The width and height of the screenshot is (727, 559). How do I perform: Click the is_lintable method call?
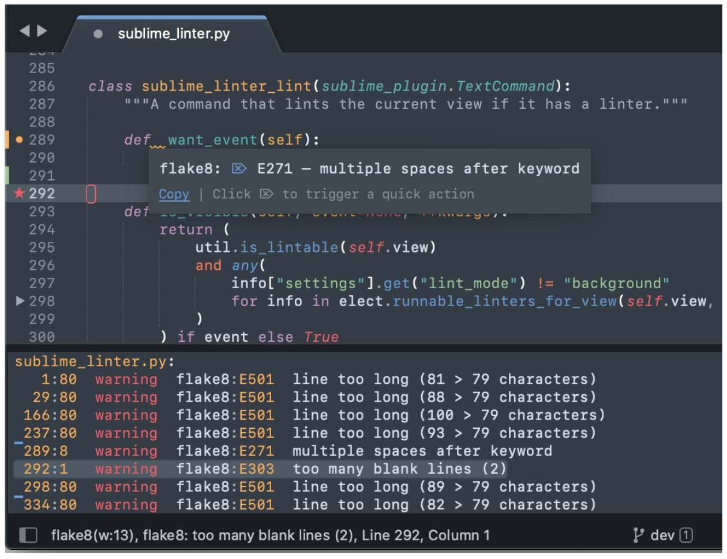(x=289, y=248)
